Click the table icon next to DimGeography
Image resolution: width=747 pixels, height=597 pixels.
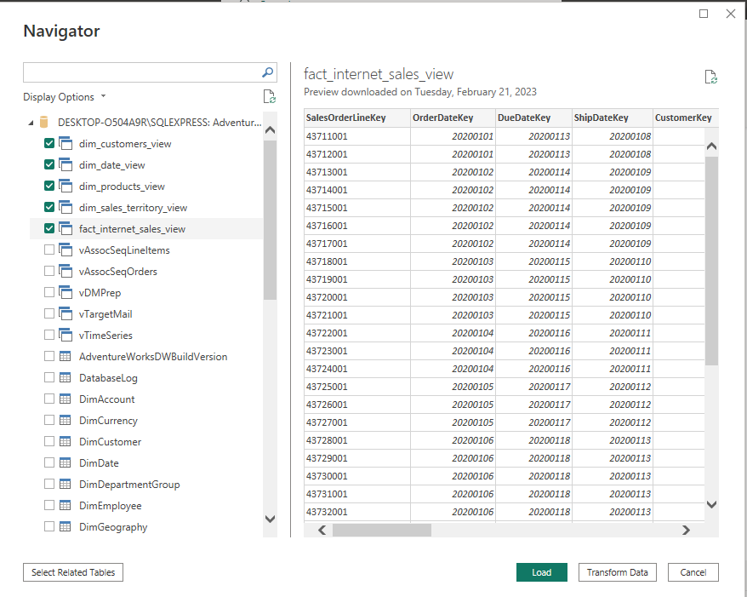pos(66,526)
